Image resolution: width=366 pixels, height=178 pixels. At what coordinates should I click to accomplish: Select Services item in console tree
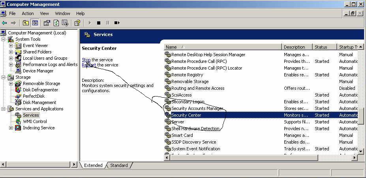click(31, 115)
